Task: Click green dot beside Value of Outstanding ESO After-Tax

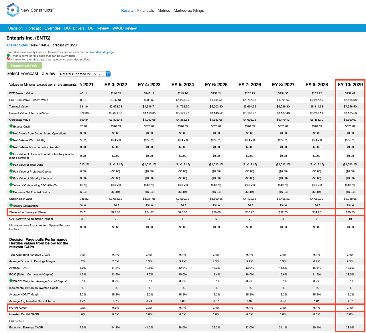Action: (x=11, y=185)
